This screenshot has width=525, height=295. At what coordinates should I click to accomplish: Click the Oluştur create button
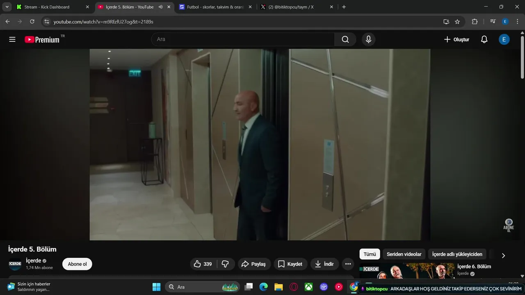457,39
